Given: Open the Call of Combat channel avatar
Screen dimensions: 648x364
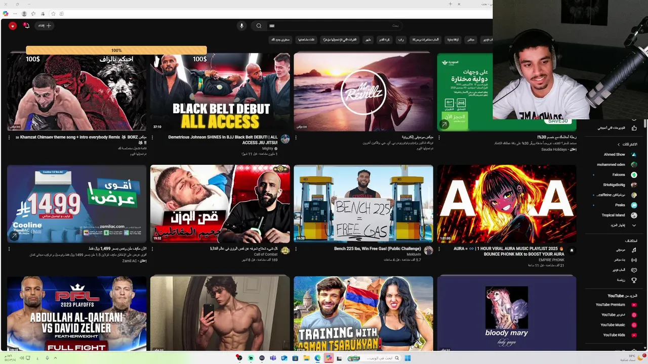Looking at the screenshot, I should [285, 251].
